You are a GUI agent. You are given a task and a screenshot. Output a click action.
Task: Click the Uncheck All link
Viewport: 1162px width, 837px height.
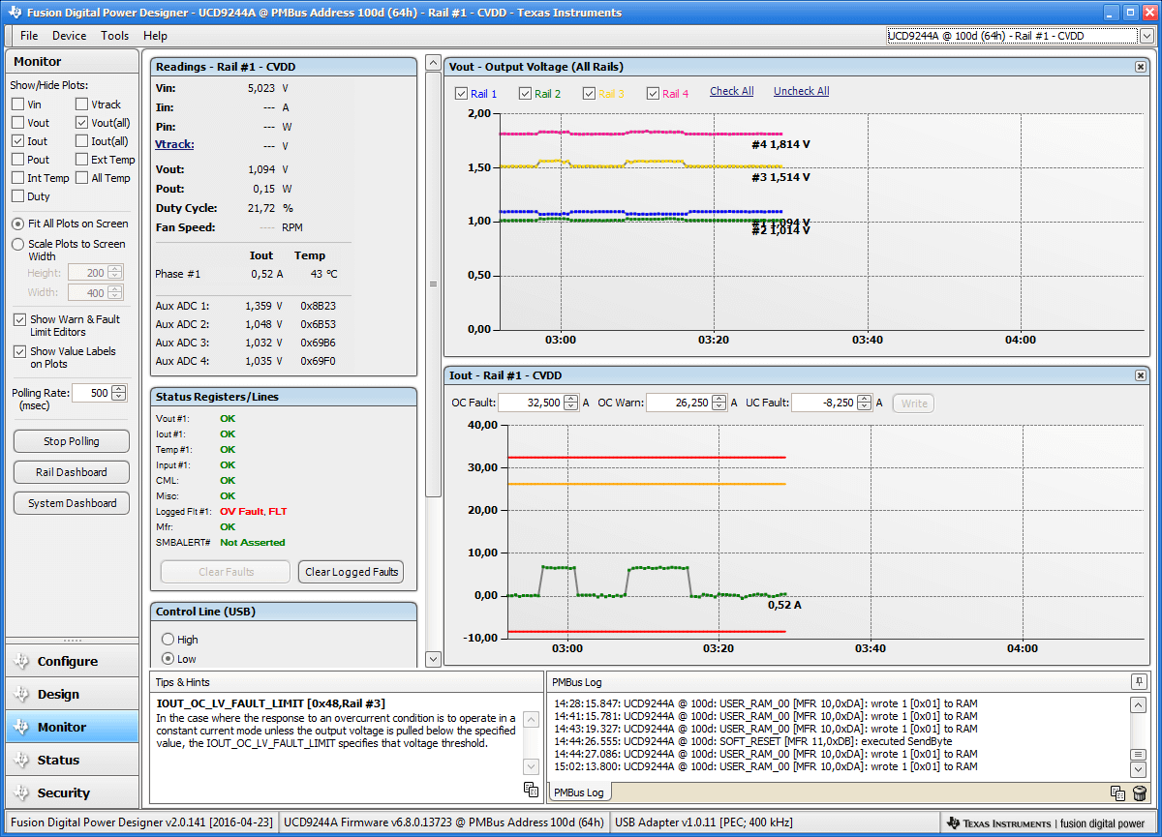pos(801,91)
